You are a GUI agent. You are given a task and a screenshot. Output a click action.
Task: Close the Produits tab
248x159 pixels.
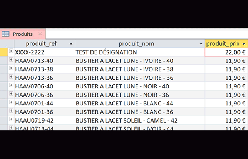40,34
